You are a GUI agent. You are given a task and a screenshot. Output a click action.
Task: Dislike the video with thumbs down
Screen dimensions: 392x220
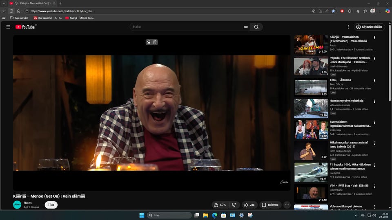pyautogui.click(x=234, y=205)
